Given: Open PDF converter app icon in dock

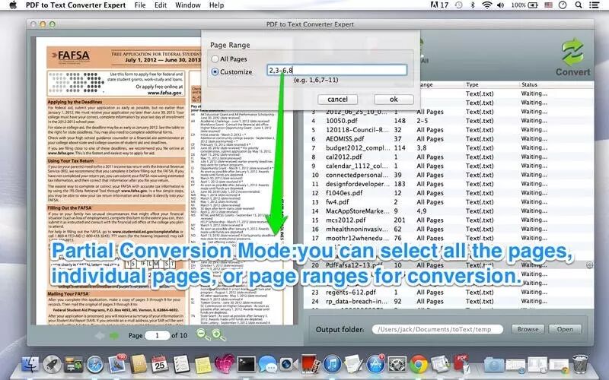Looking at the screenshot, I should pos(462,364).
